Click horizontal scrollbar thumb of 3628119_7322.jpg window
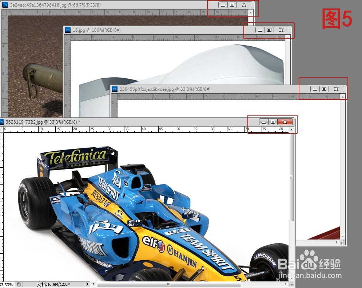 (169, 284)
